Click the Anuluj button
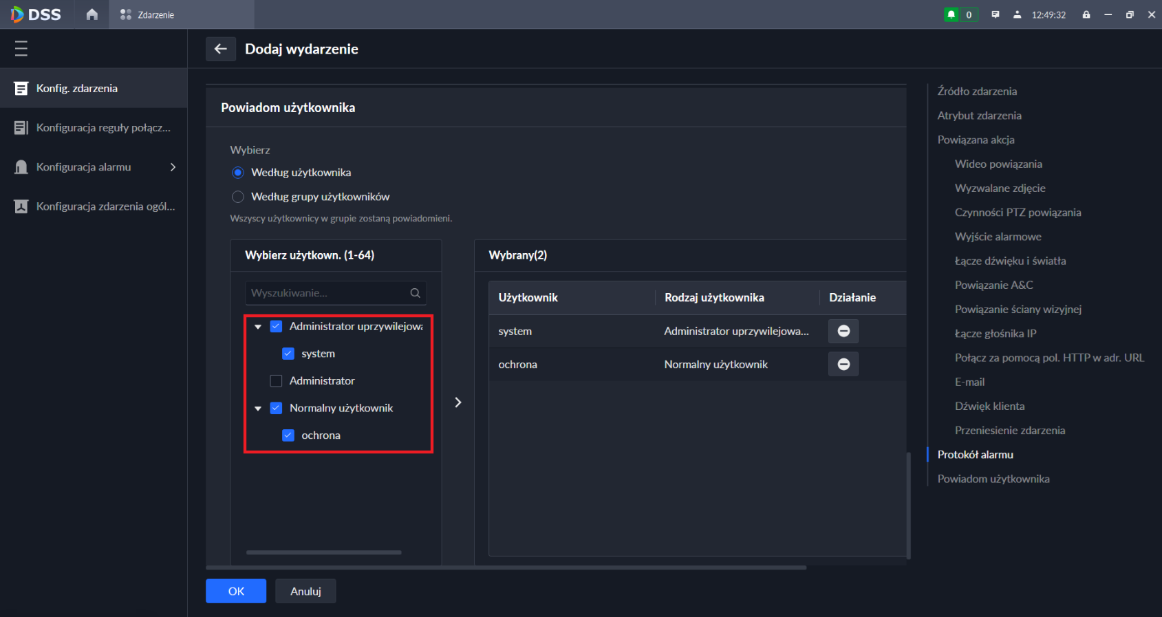The width and height of the screenshot is (1162, 617). point(305,591)
